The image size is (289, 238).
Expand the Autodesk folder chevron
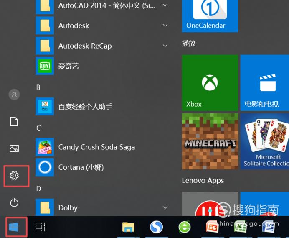pos(165,25)
